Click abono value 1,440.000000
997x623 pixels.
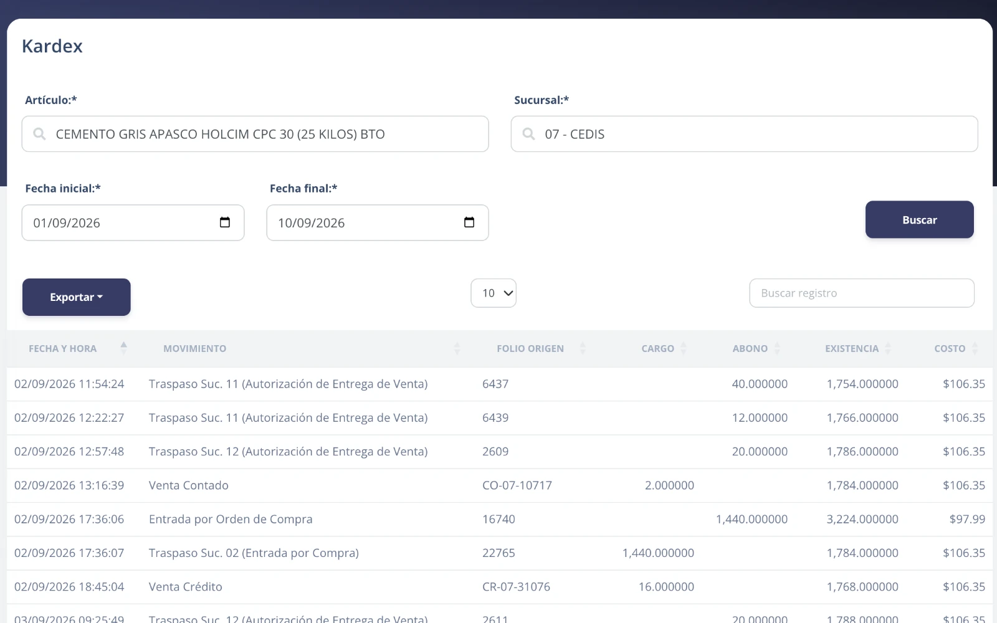point(751,519)
